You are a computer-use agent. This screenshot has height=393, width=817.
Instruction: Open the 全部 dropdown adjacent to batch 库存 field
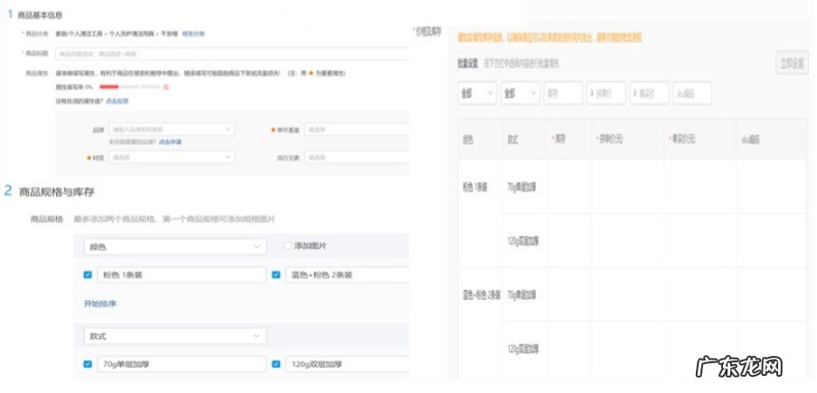pyautogui.click(x=520, y=93)
